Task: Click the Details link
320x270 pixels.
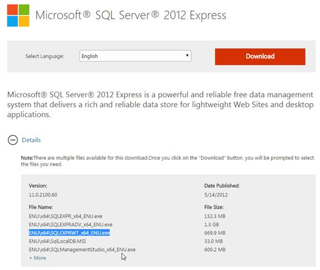Action: tap(31, 140)
